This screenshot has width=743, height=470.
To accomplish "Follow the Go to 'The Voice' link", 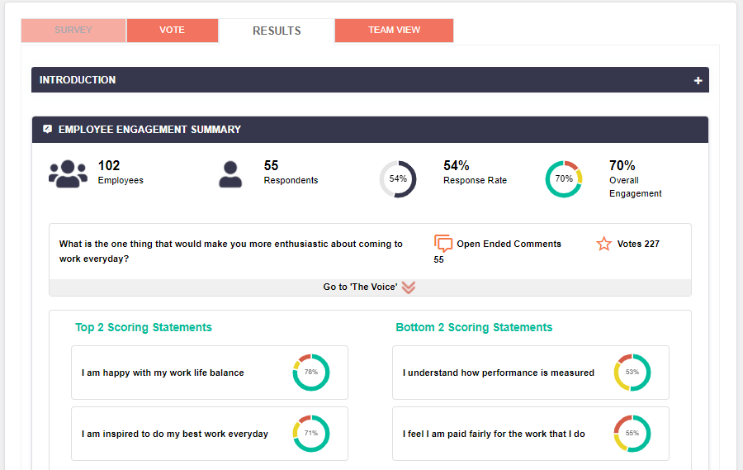I will tap(360, 287).
